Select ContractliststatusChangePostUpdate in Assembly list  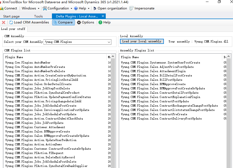[x=173, y=110]
